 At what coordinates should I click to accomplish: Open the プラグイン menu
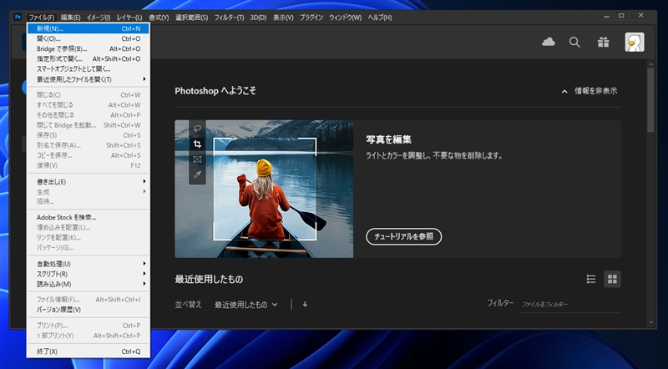pyautogui.click(x=311, y=18)
